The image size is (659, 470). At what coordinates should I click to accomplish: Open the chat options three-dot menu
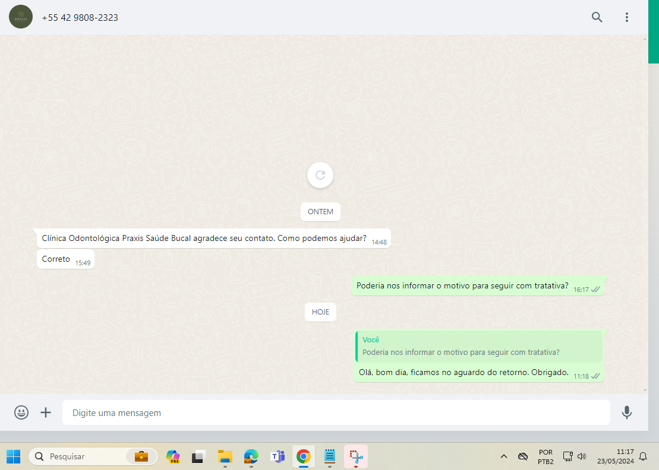point(627,17)
